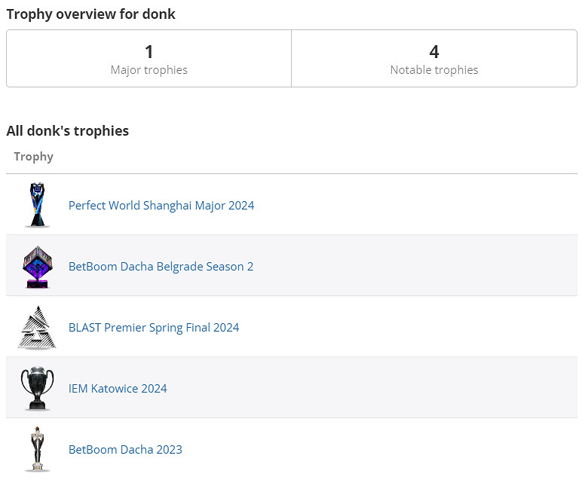Click the Perfect World Shanghai Major trophy icon
This screenshot has width=582, height=486.
coord(37,205)
